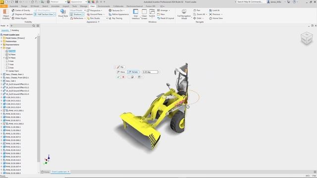Image resolution: width=317 pixels, height=178 pixels.
Task: Click Reset UI Layout
Action: coord(165,18)
